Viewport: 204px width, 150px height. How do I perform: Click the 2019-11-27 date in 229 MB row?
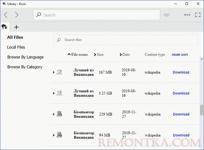pyautogui.click(x=129, y=114)
